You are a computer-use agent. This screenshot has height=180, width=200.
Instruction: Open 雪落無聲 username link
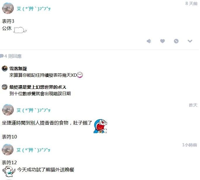point(18,68)
